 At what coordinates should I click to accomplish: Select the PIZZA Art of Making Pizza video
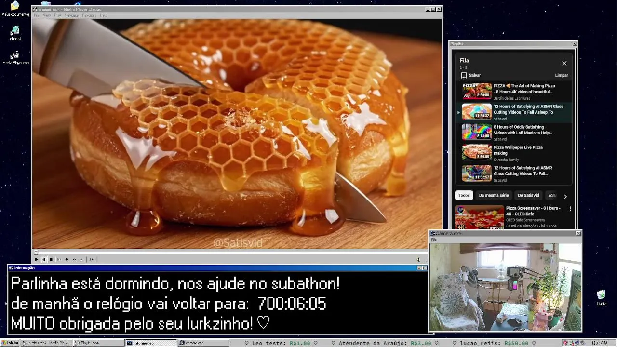coord(514,91)
